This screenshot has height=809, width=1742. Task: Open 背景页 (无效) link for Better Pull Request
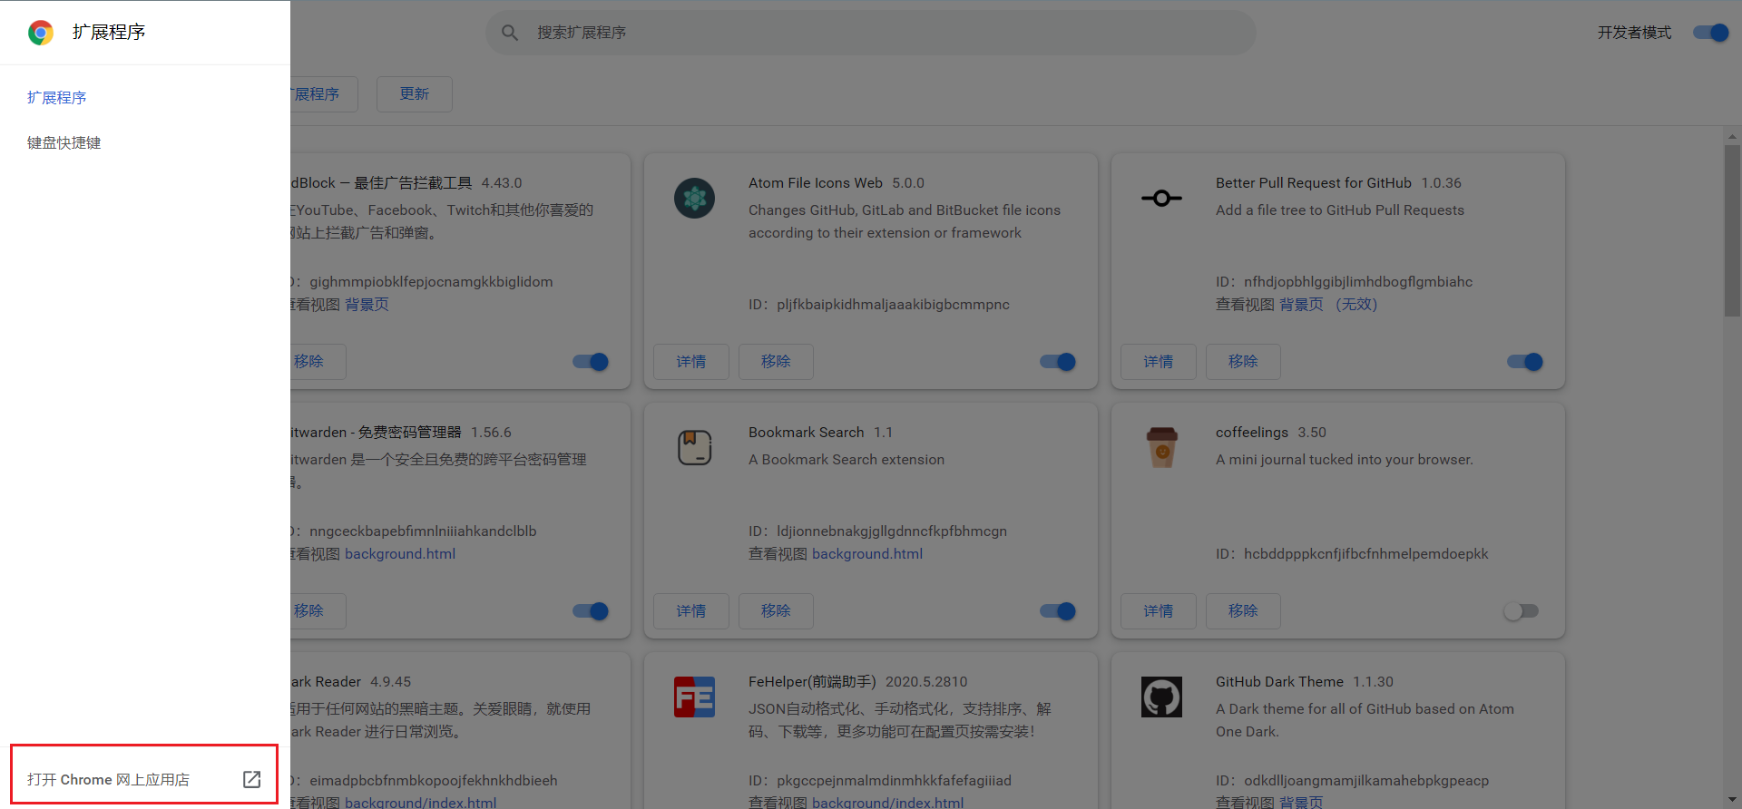tap(1328, 305)
